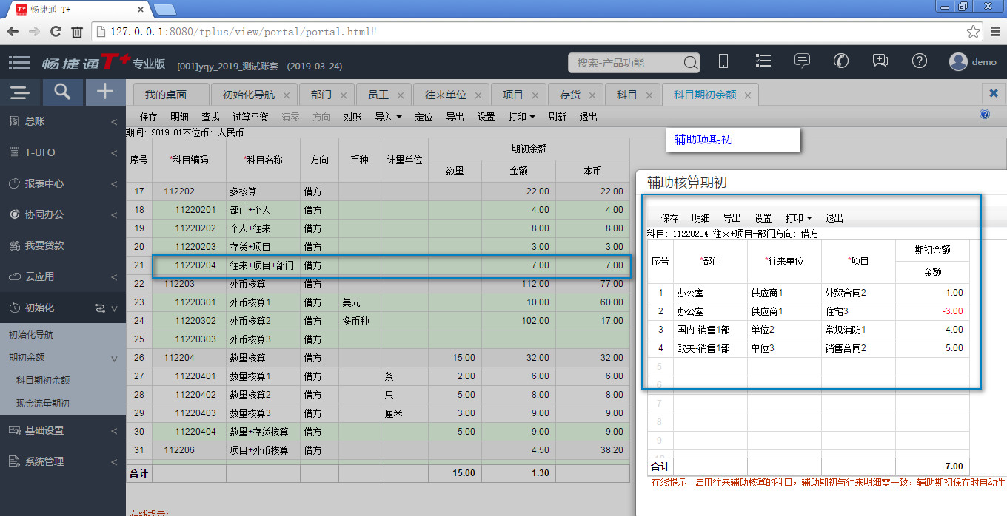The height and width of the screenshot is (516, 1007).
Task: Switch to the 存货 tab
Action: tap(569, 95)
